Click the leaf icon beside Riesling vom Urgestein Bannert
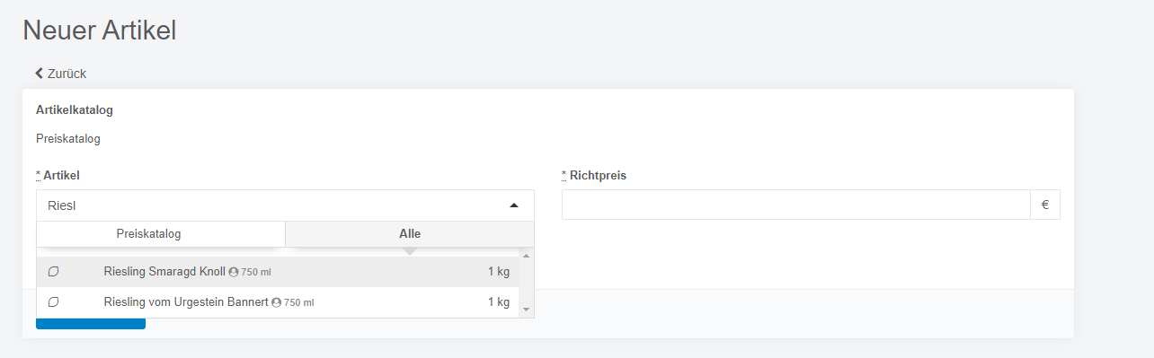 point(53,302)
